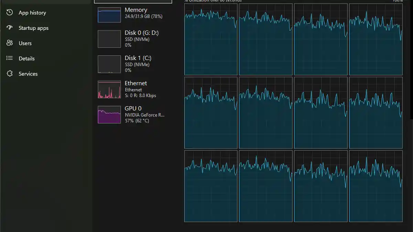Click the purple GPU 0 usage thumbnail

click(109, 115)
